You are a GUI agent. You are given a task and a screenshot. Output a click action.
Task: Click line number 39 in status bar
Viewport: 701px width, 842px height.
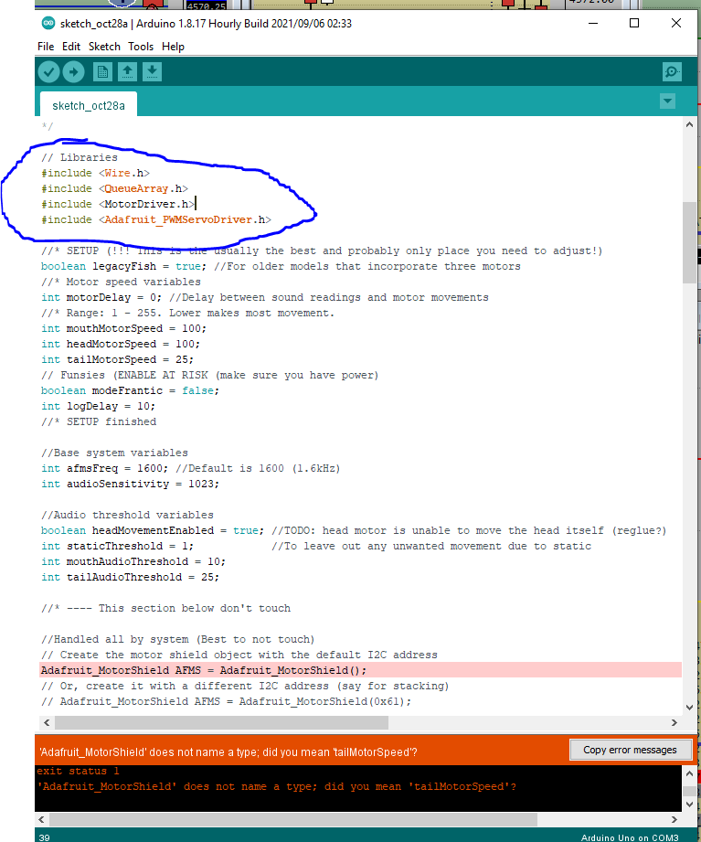tap(45, 837)
